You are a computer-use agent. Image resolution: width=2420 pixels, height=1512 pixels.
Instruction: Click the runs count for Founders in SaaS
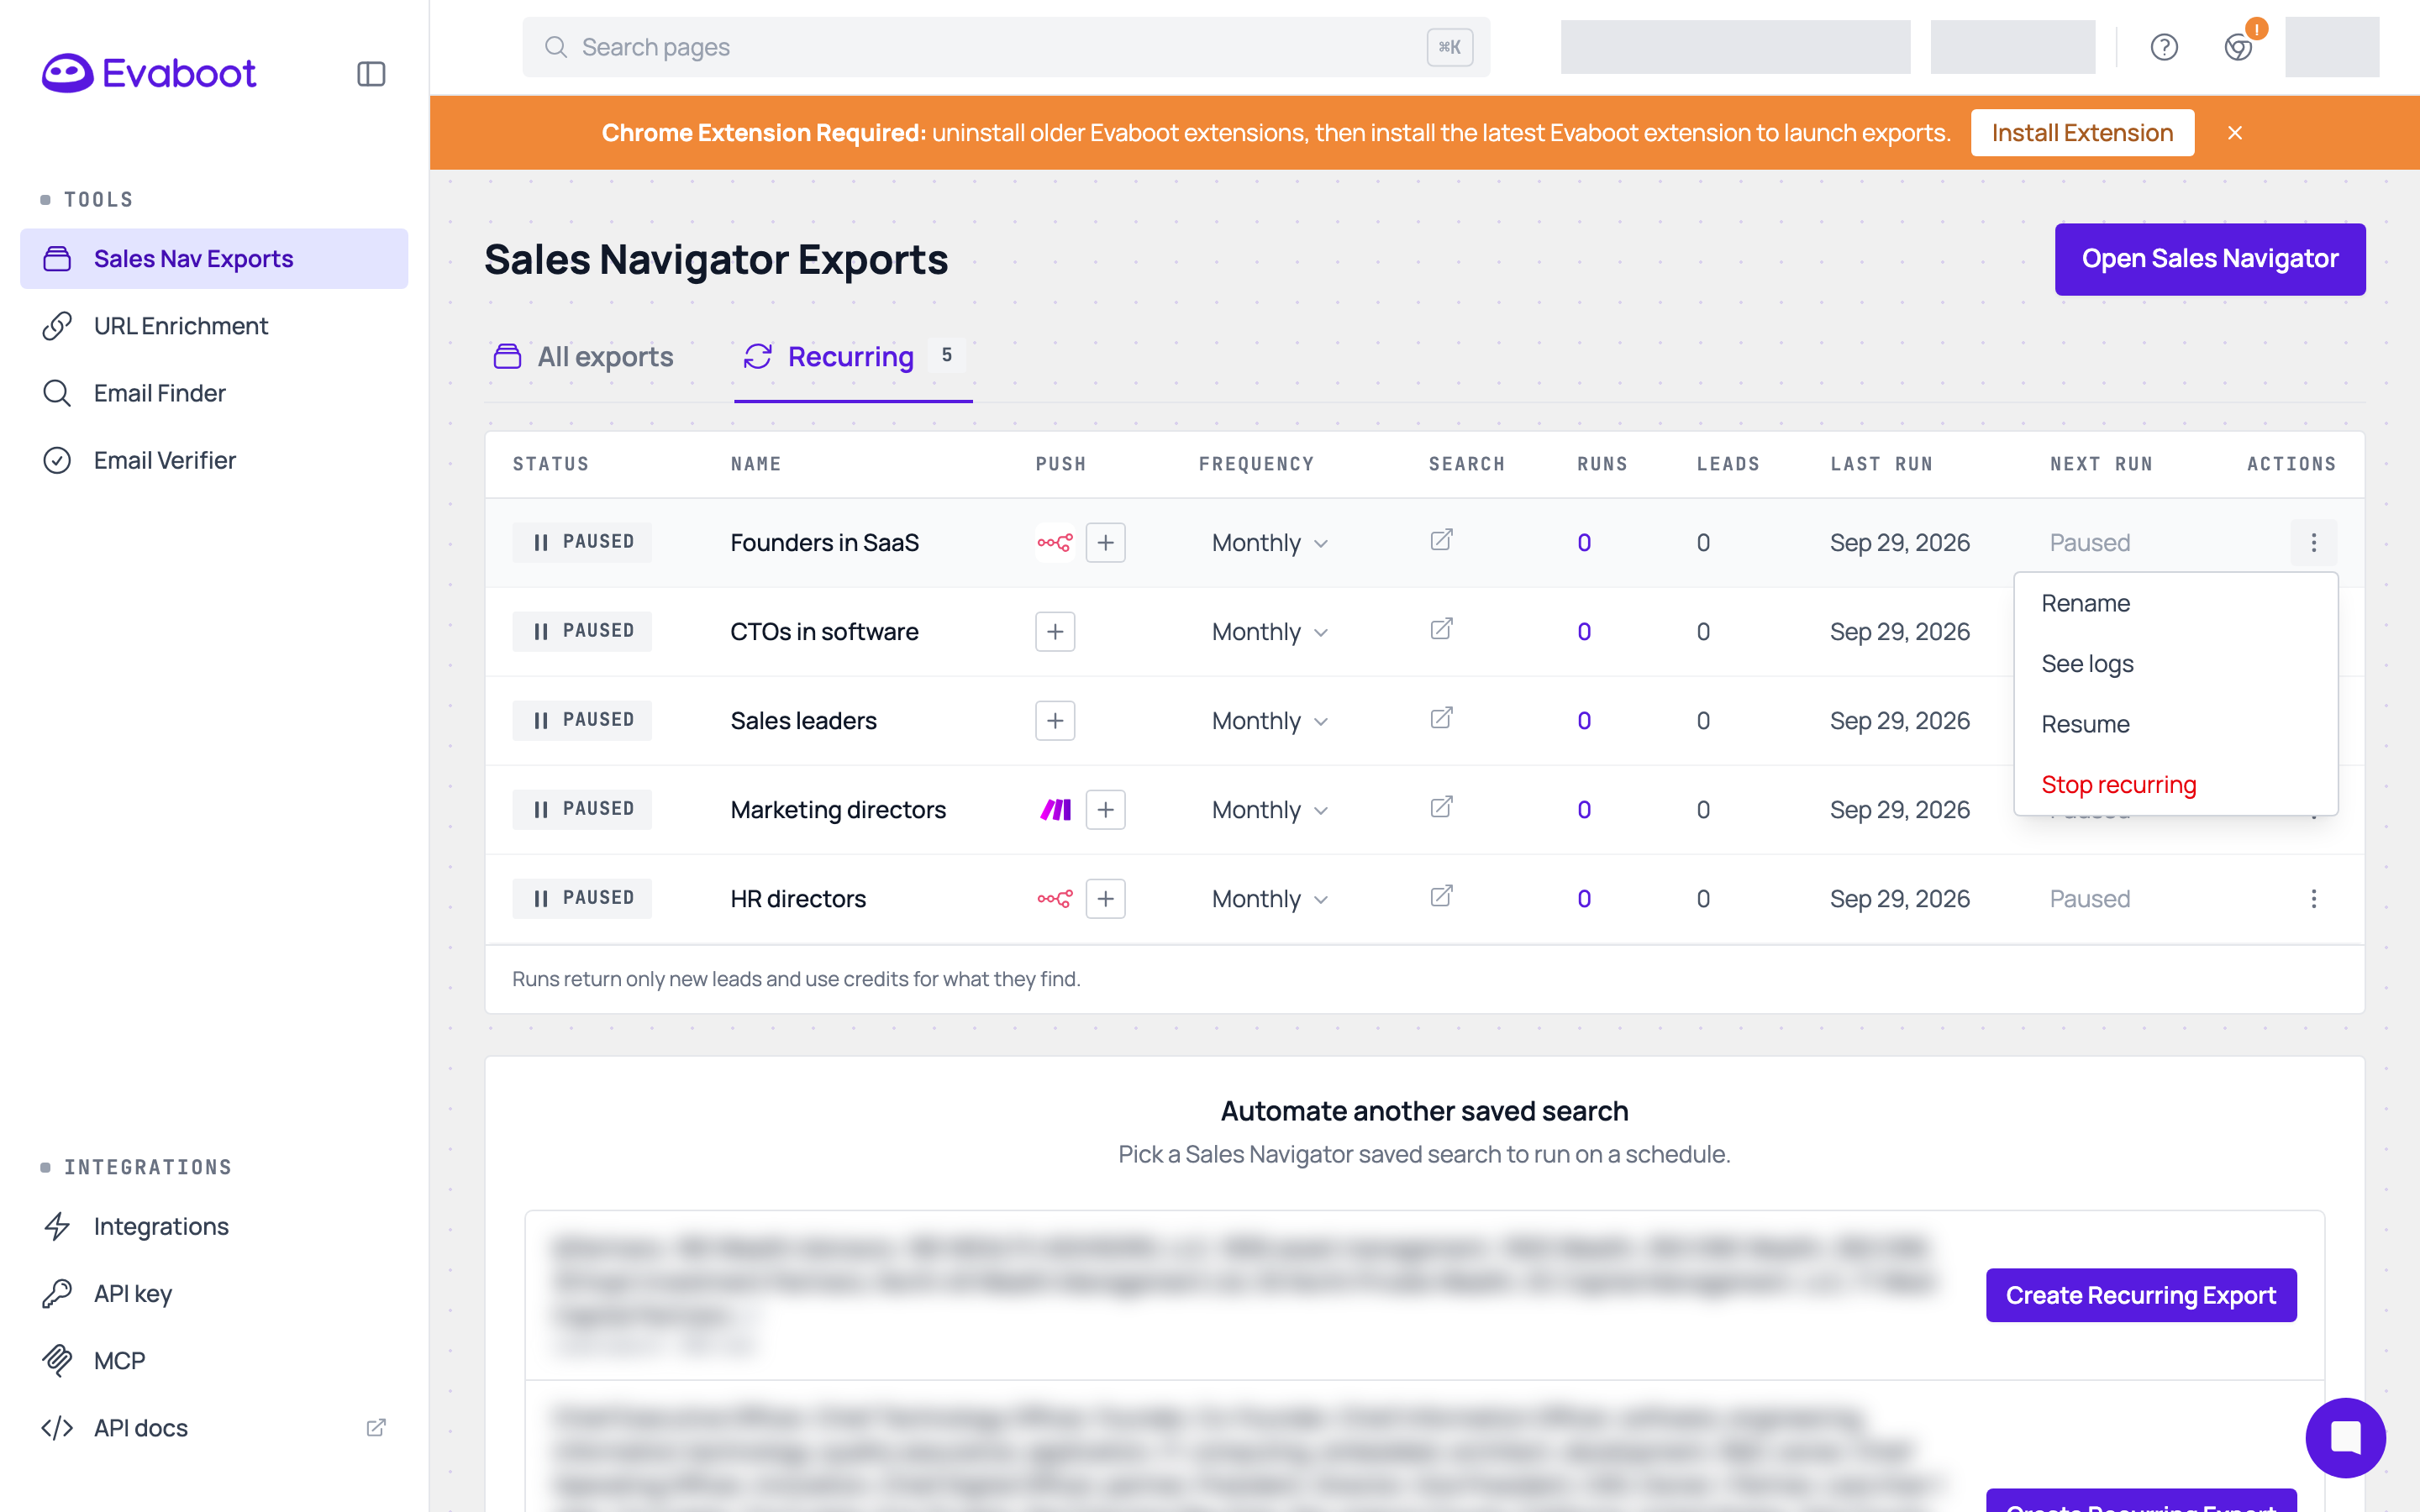pyautogui.click(x=1584, y=543)
